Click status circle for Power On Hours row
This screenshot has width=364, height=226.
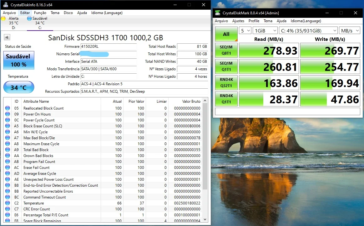pos(8,114)
